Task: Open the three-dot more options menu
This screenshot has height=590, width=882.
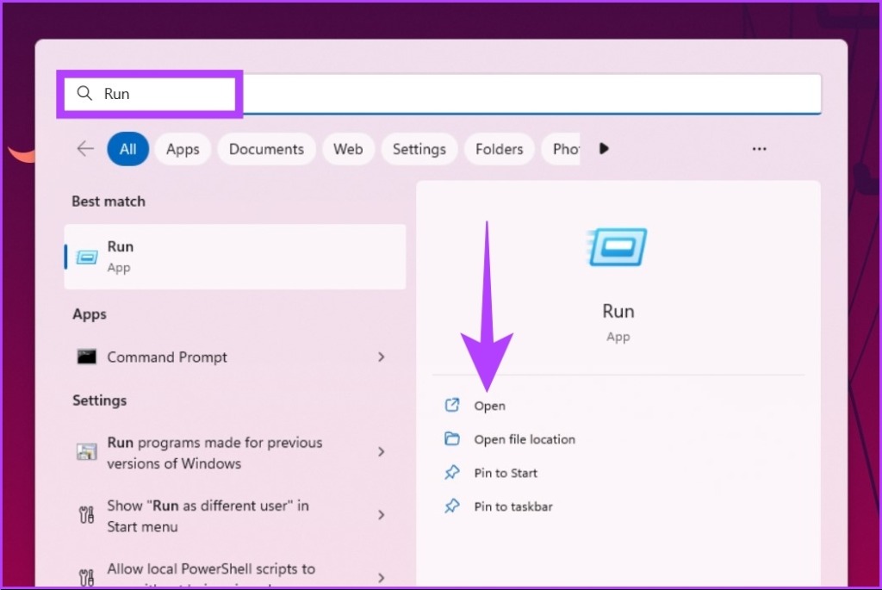Action: tap(759, 149)
